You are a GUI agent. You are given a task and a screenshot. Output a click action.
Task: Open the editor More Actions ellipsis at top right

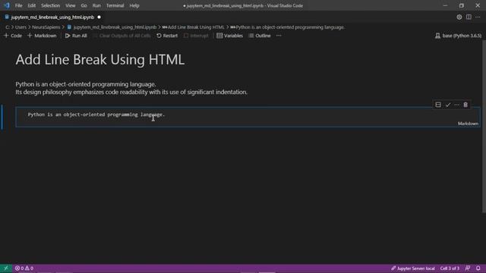point(478,17)
